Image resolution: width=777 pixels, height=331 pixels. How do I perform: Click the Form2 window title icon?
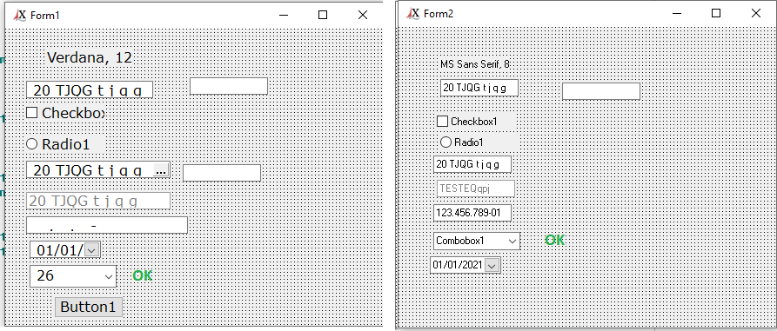point(412,13)
